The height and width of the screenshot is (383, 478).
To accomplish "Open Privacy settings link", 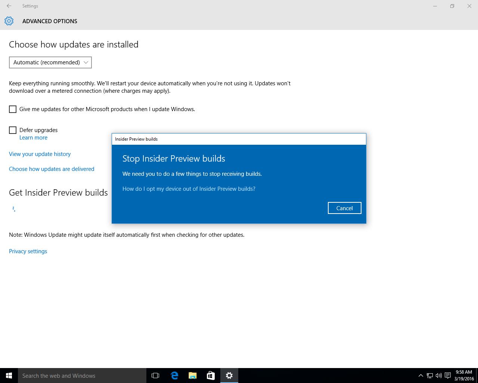I will pyautogui.click(x=28, y=251).
